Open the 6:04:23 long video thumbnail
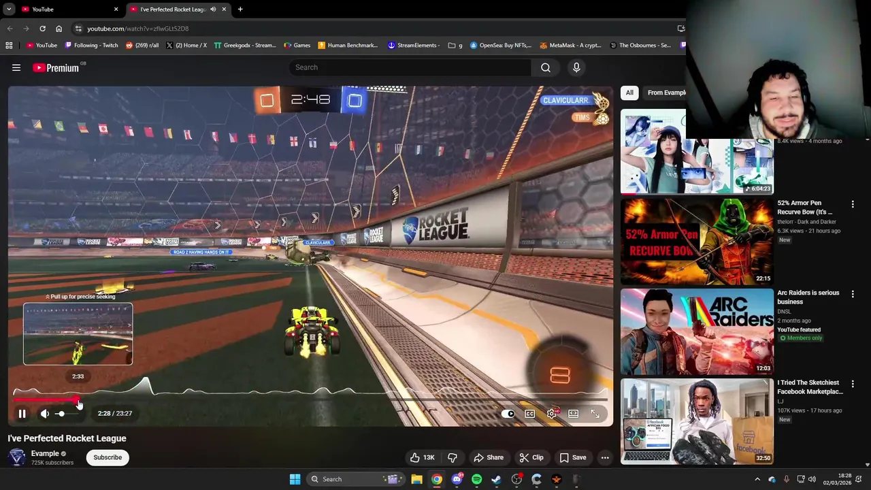 pos(697,151)
